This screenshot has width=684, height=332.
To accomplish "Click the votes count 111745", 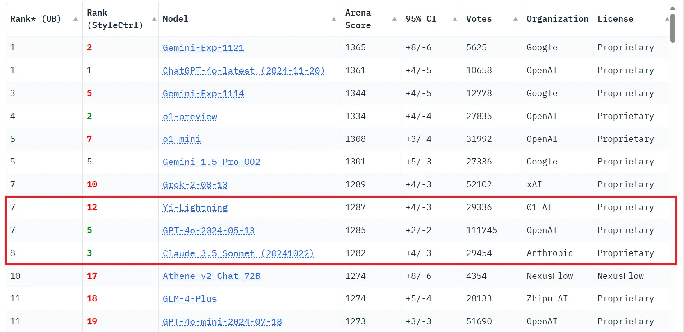I will click(482, 230).
